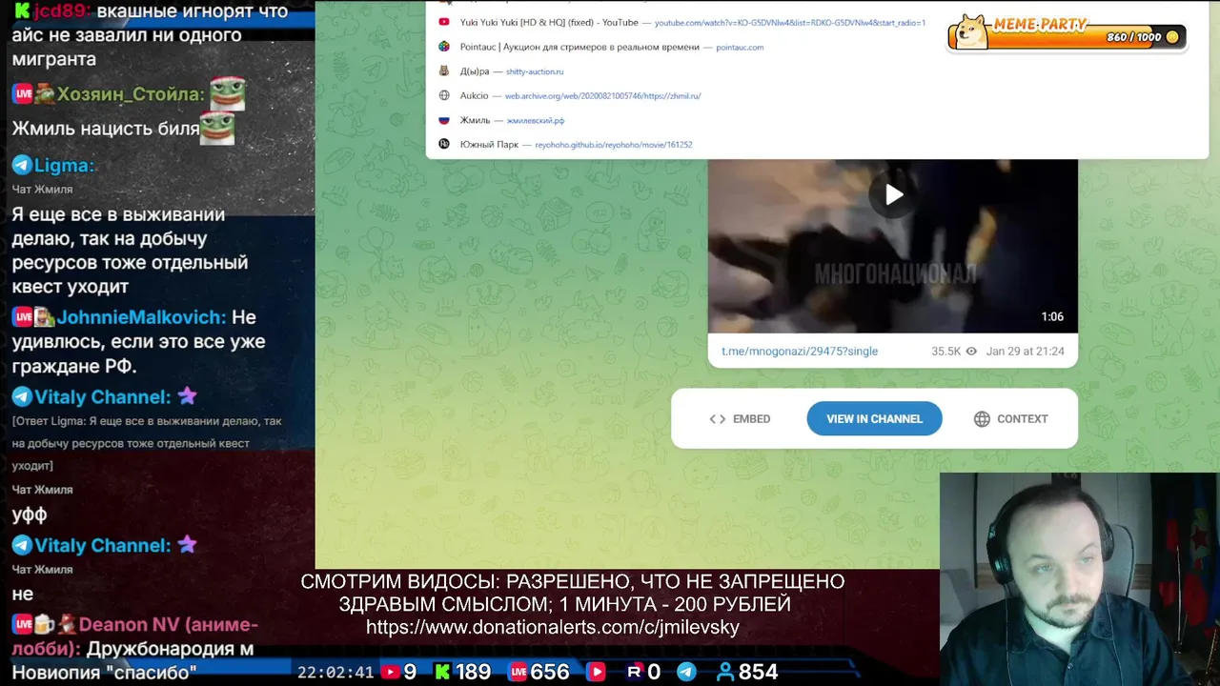The width and height of the screenshot is (1220, 686).
Task: Click the frog emote after Хозяин_Стойла name
Action: 228,93
